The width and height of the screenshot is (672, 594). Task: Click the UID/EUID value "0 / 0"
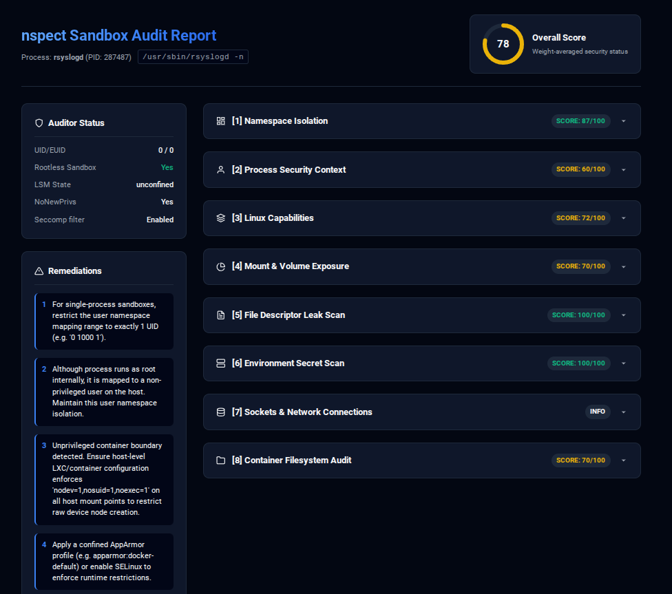[x=166, y=151]
